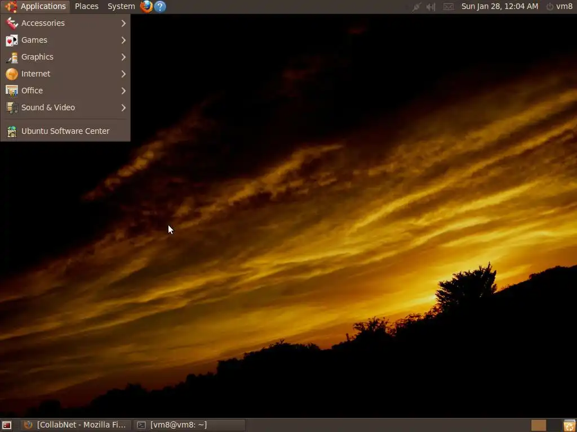This screenshot has height=432, width=577.
Task: Open the calendar from the date and time
Action: point(499,6)
